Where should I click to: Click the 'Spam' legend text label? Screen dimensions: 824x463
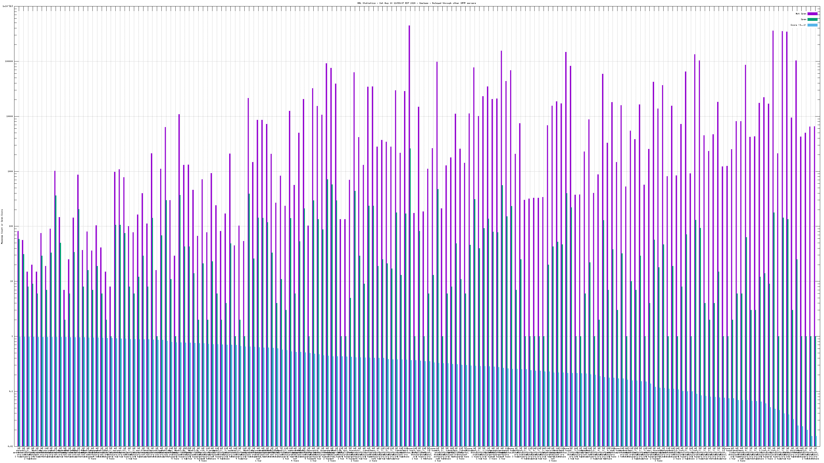pos(803,20)
